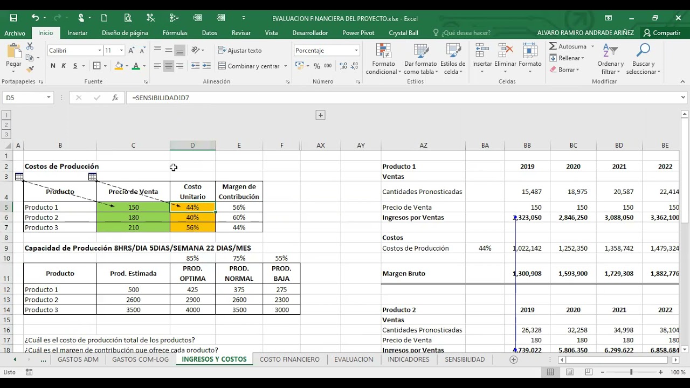
Task: Toggle center horizontal alignment
Action: (x=169, y=66)
